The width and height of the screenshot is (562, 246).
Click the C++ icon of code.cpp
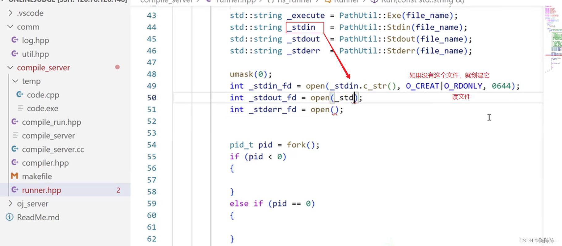pos(20,94)
